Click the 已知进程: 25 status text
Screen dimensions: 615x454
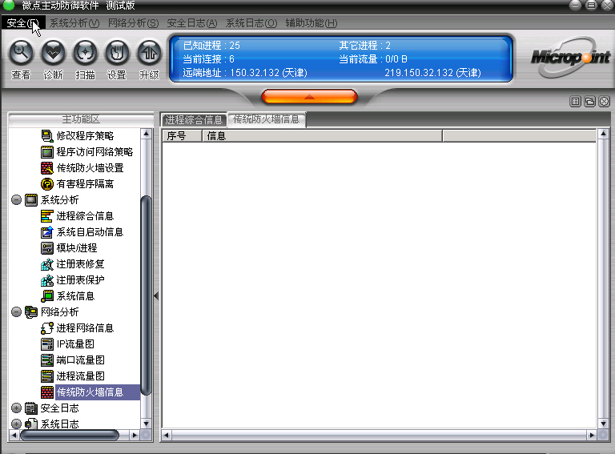coord(211,46)
